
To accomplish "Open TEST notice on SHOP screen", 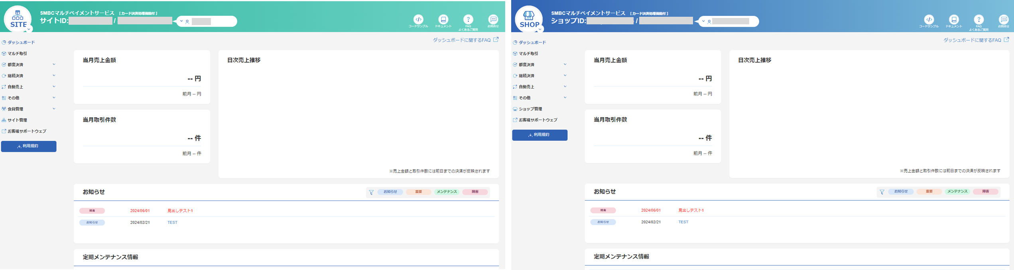I will (x=683, y=222).
